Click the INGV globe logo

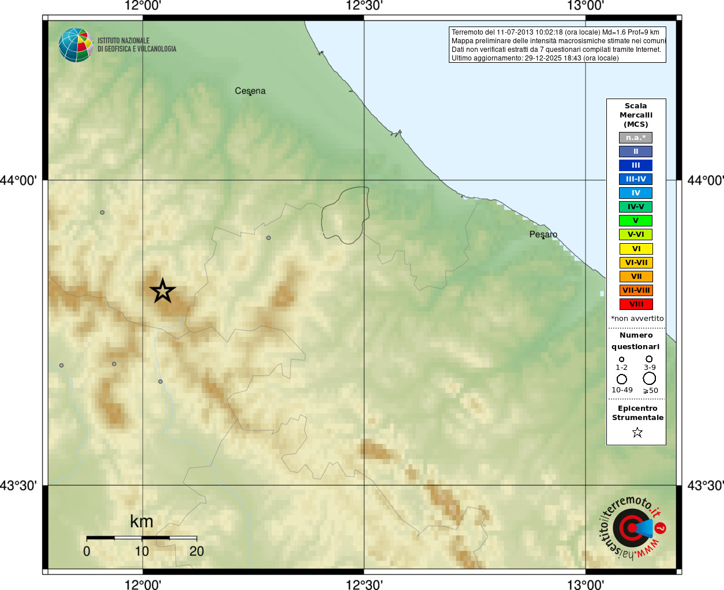point(76,45)
